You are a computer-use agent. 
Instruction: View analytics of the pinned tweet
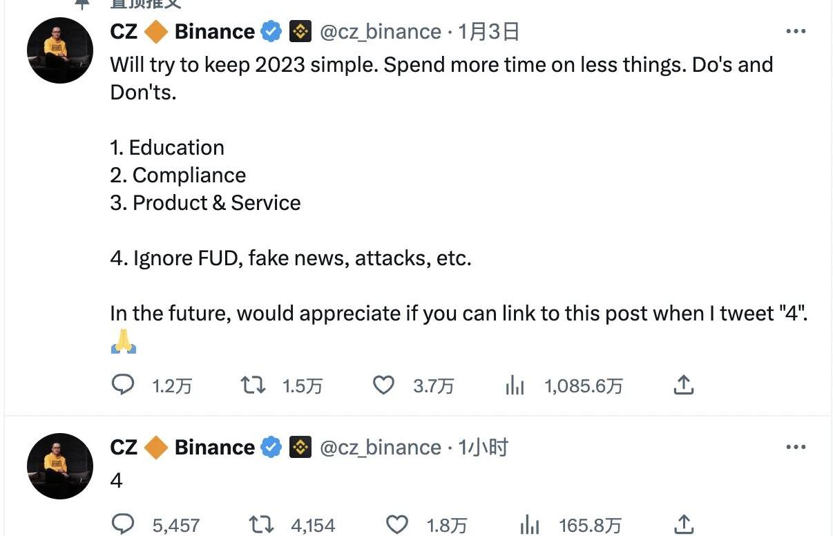click(515, 385)
